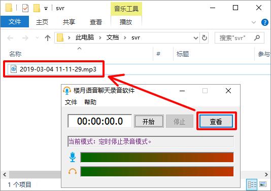Viewport: 271px width, 191px height.
Task: Click the mp3 file's audio icon
Action: [x=14, y=69]
